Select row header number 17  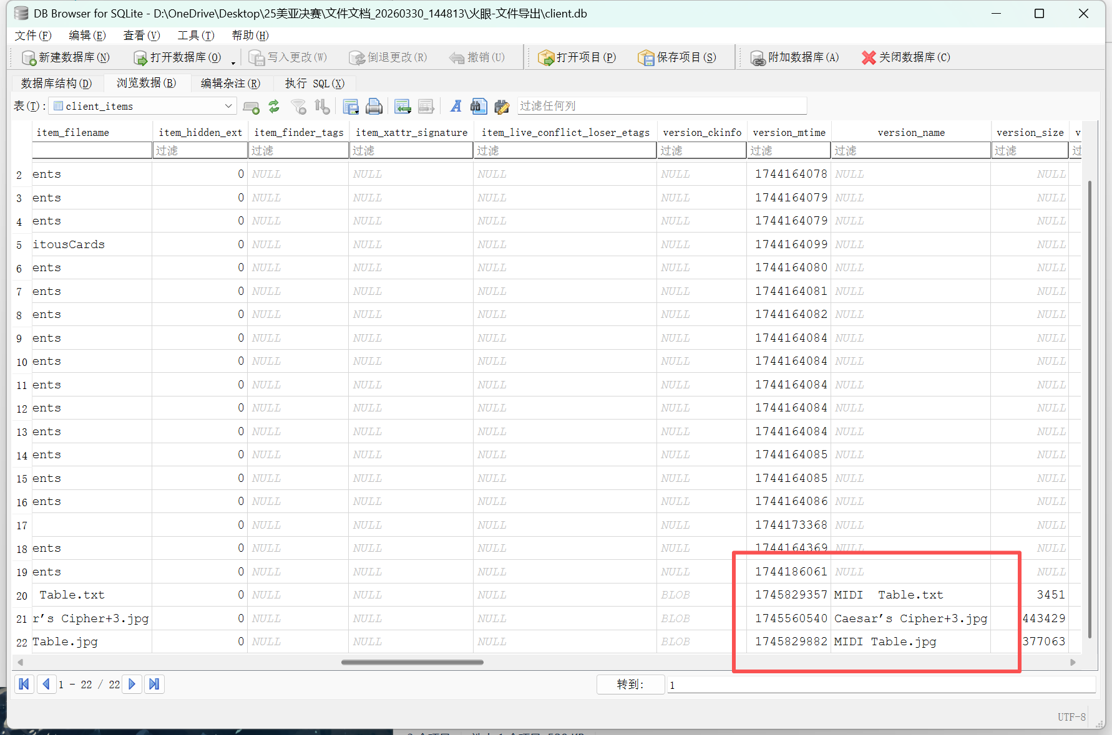(x=22, y=526)
